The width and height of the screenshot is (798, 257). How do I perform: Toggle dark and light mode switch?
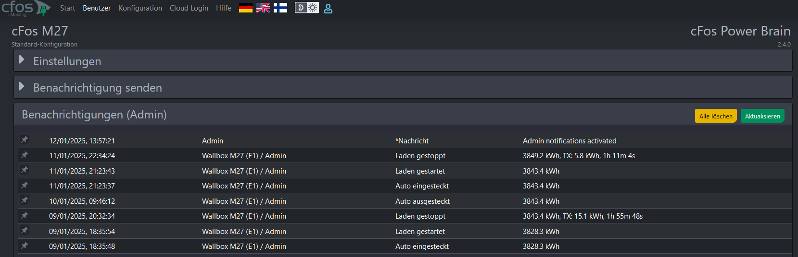point(307,8)
